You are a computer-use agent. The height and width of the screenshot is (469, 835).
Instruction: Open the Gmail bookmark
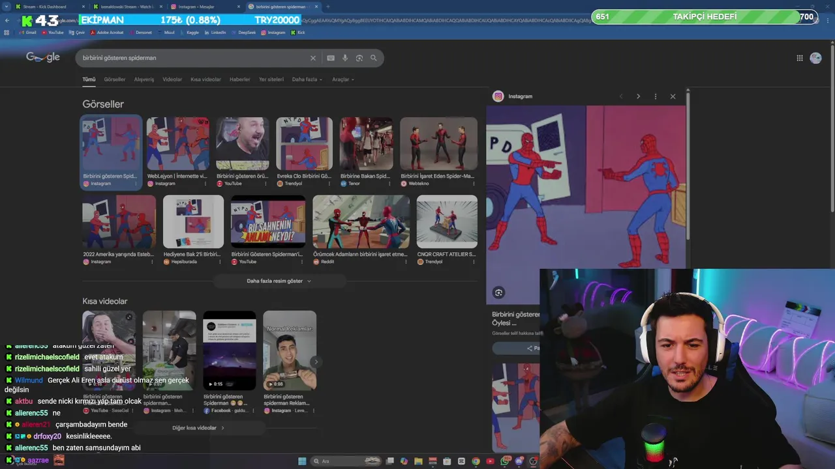[x=27, y=33]
